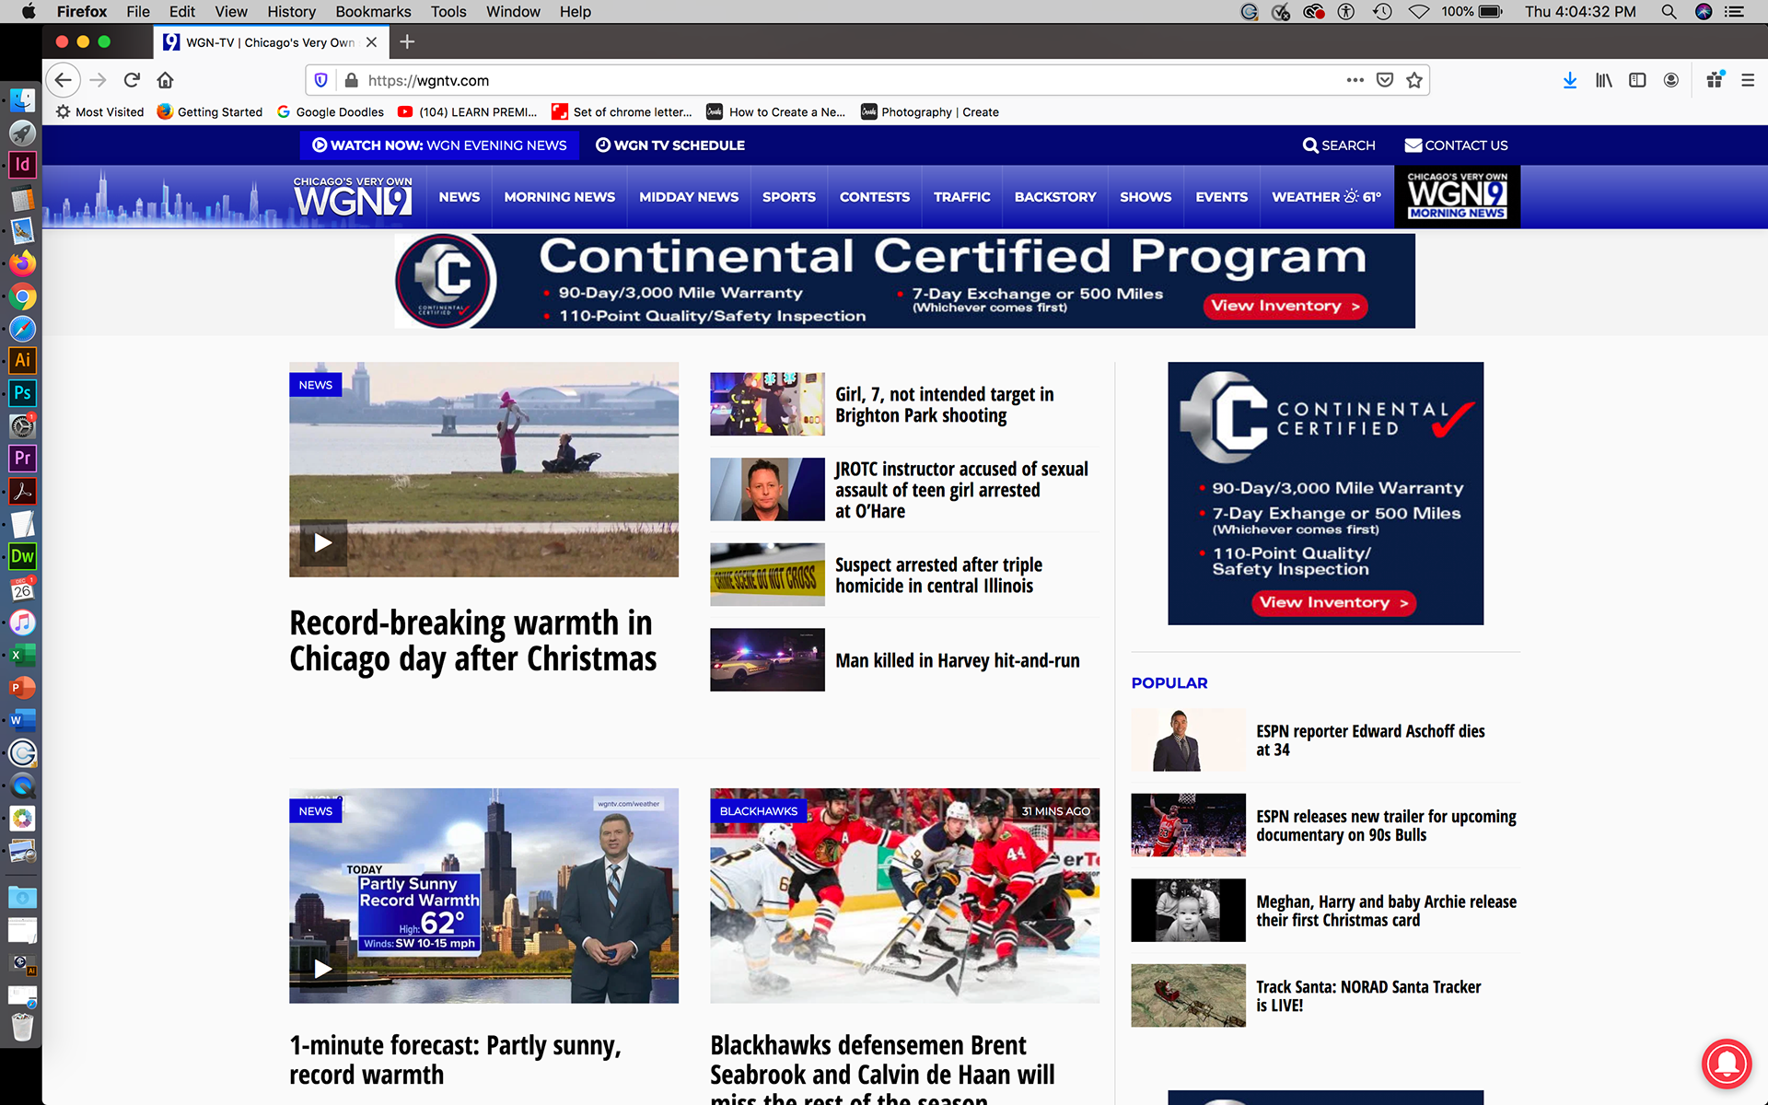Image resolution: width=1768 pixels, height=1105 pixels.
Task: Open the MIDDAY NEWS section
Action: click(689, 197)
